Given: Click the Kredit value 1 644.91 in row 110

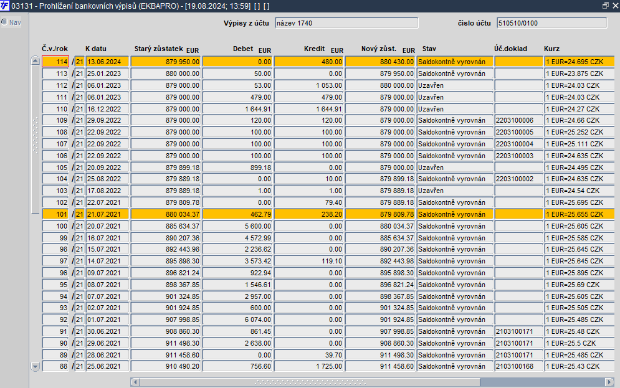Looking at the screenshot, I should [309, 109].
